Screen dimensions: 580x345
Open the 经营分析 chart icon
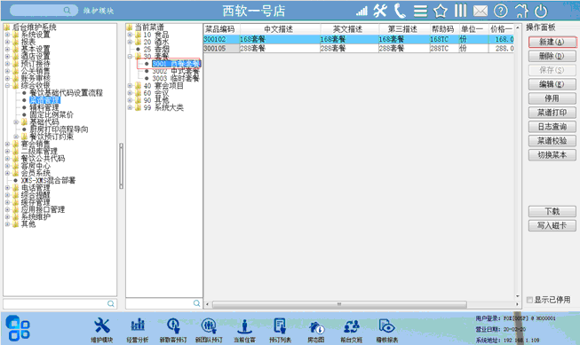[x=138, y=325]
